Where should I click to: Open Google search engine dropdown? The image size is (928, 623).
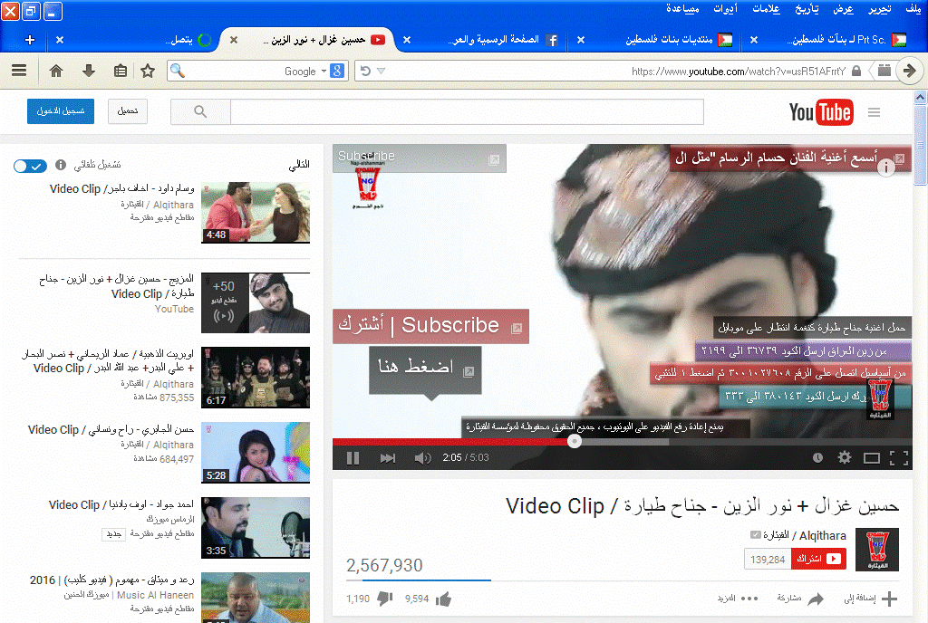tap(324, 71)
